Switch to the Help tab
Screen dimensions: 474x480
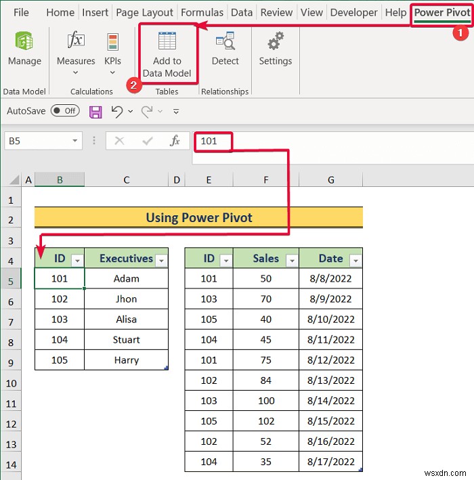coord(395,13)
